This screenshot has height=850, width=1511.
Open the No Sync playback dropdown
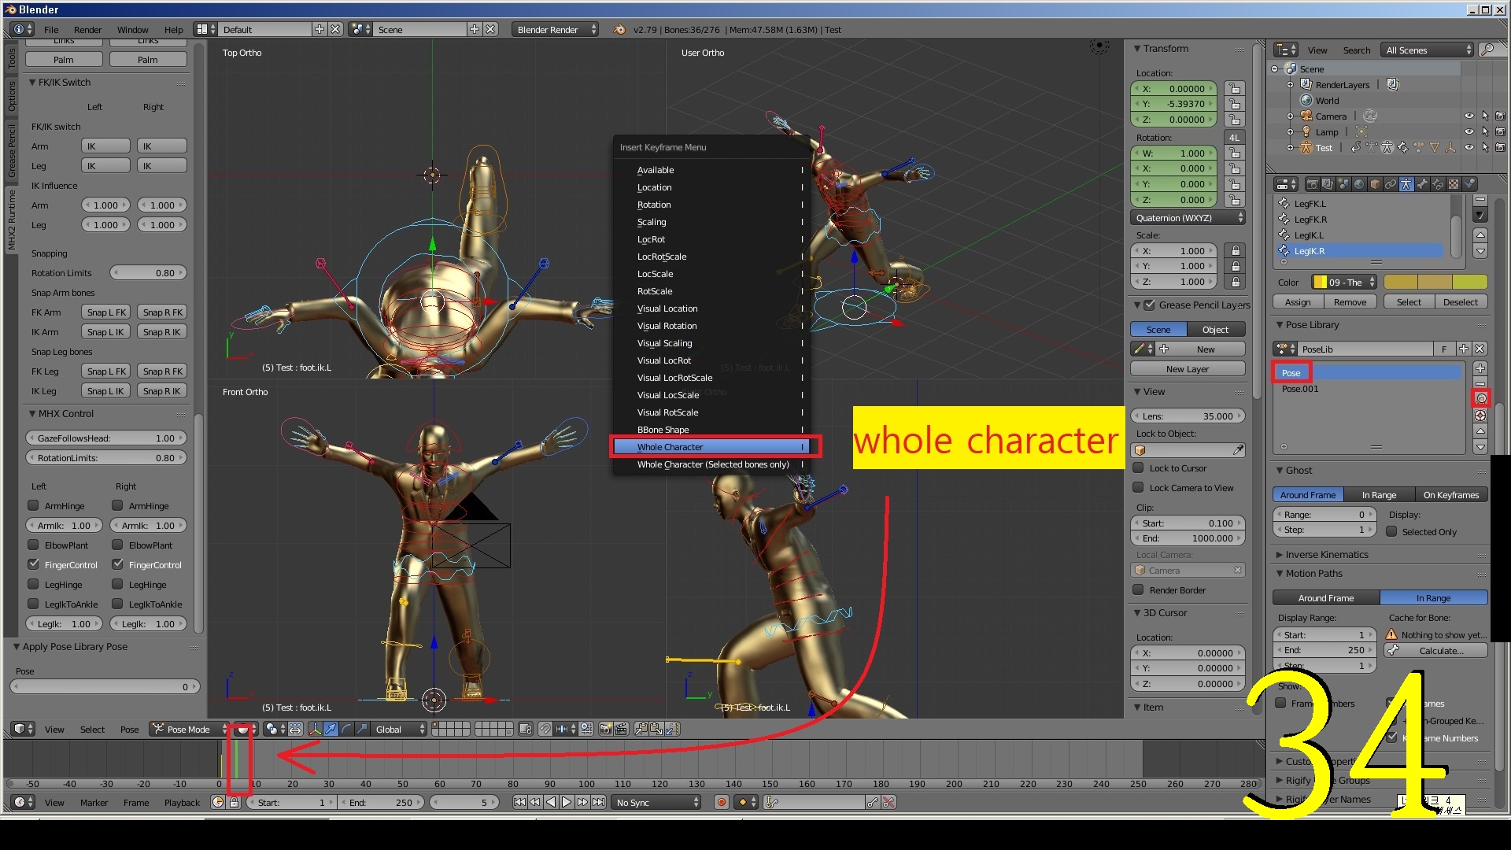657,803
